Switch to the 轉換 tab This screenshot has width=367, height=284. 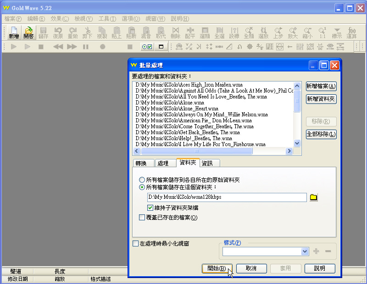click(x=141, y=163)
